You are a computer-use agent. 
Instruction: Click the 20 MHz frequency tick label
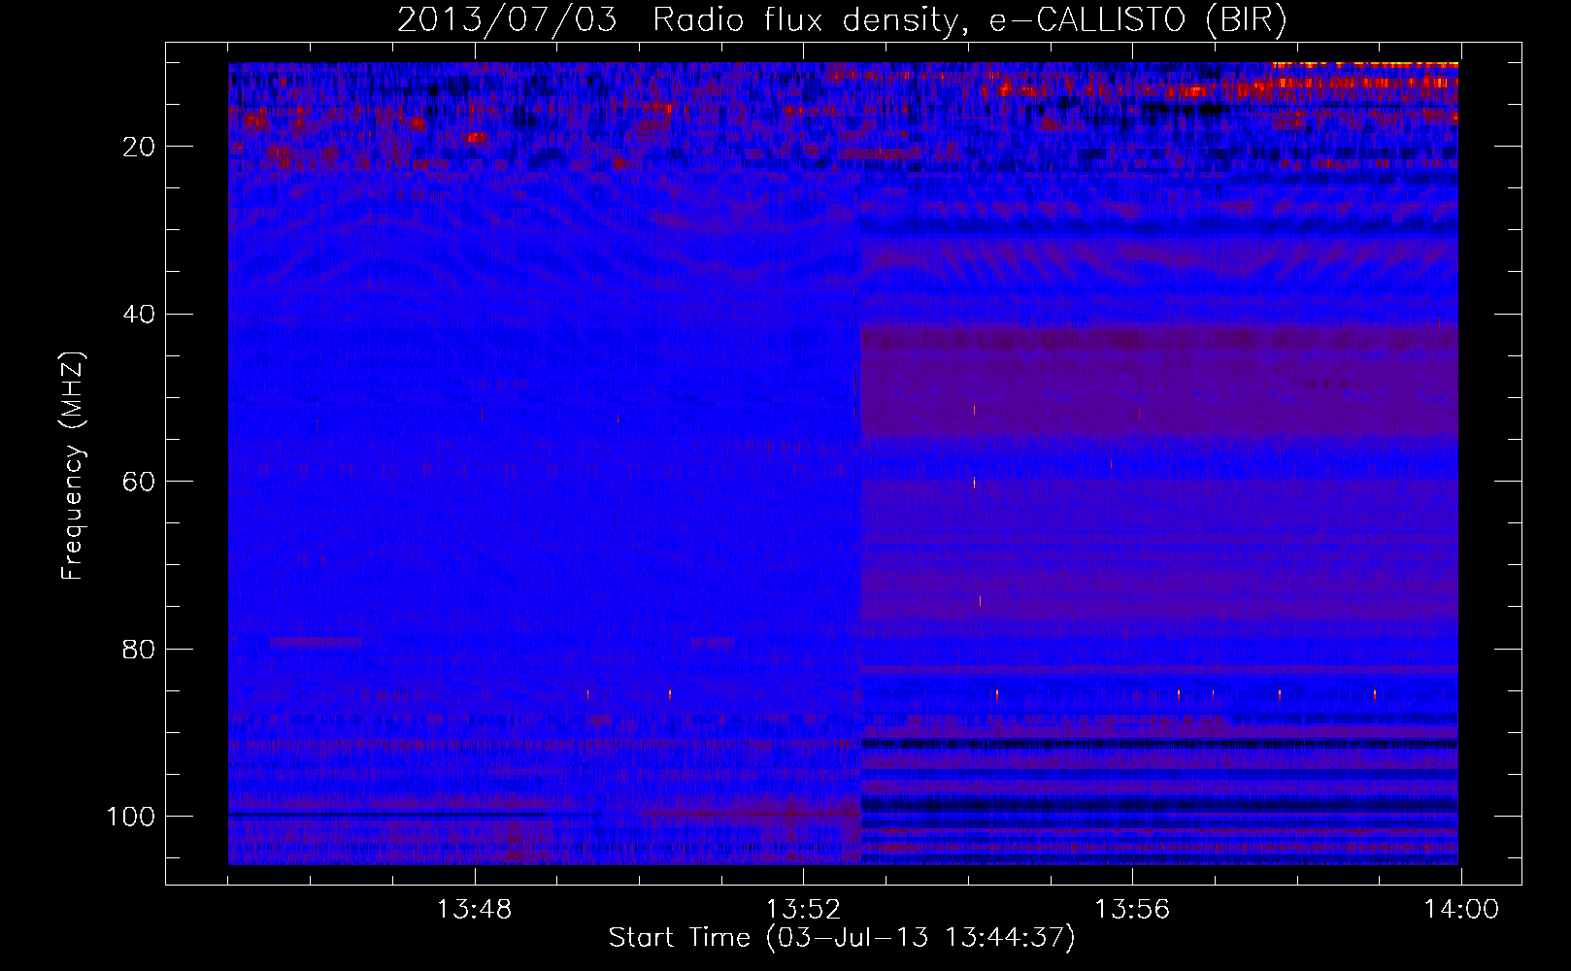point(140,147)
